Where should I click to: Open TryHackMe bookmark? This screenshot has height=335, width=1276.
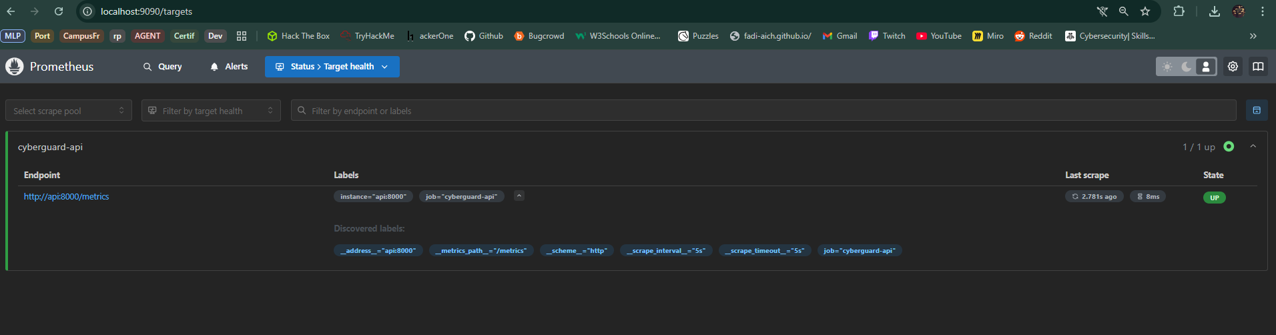coord(368,36)
